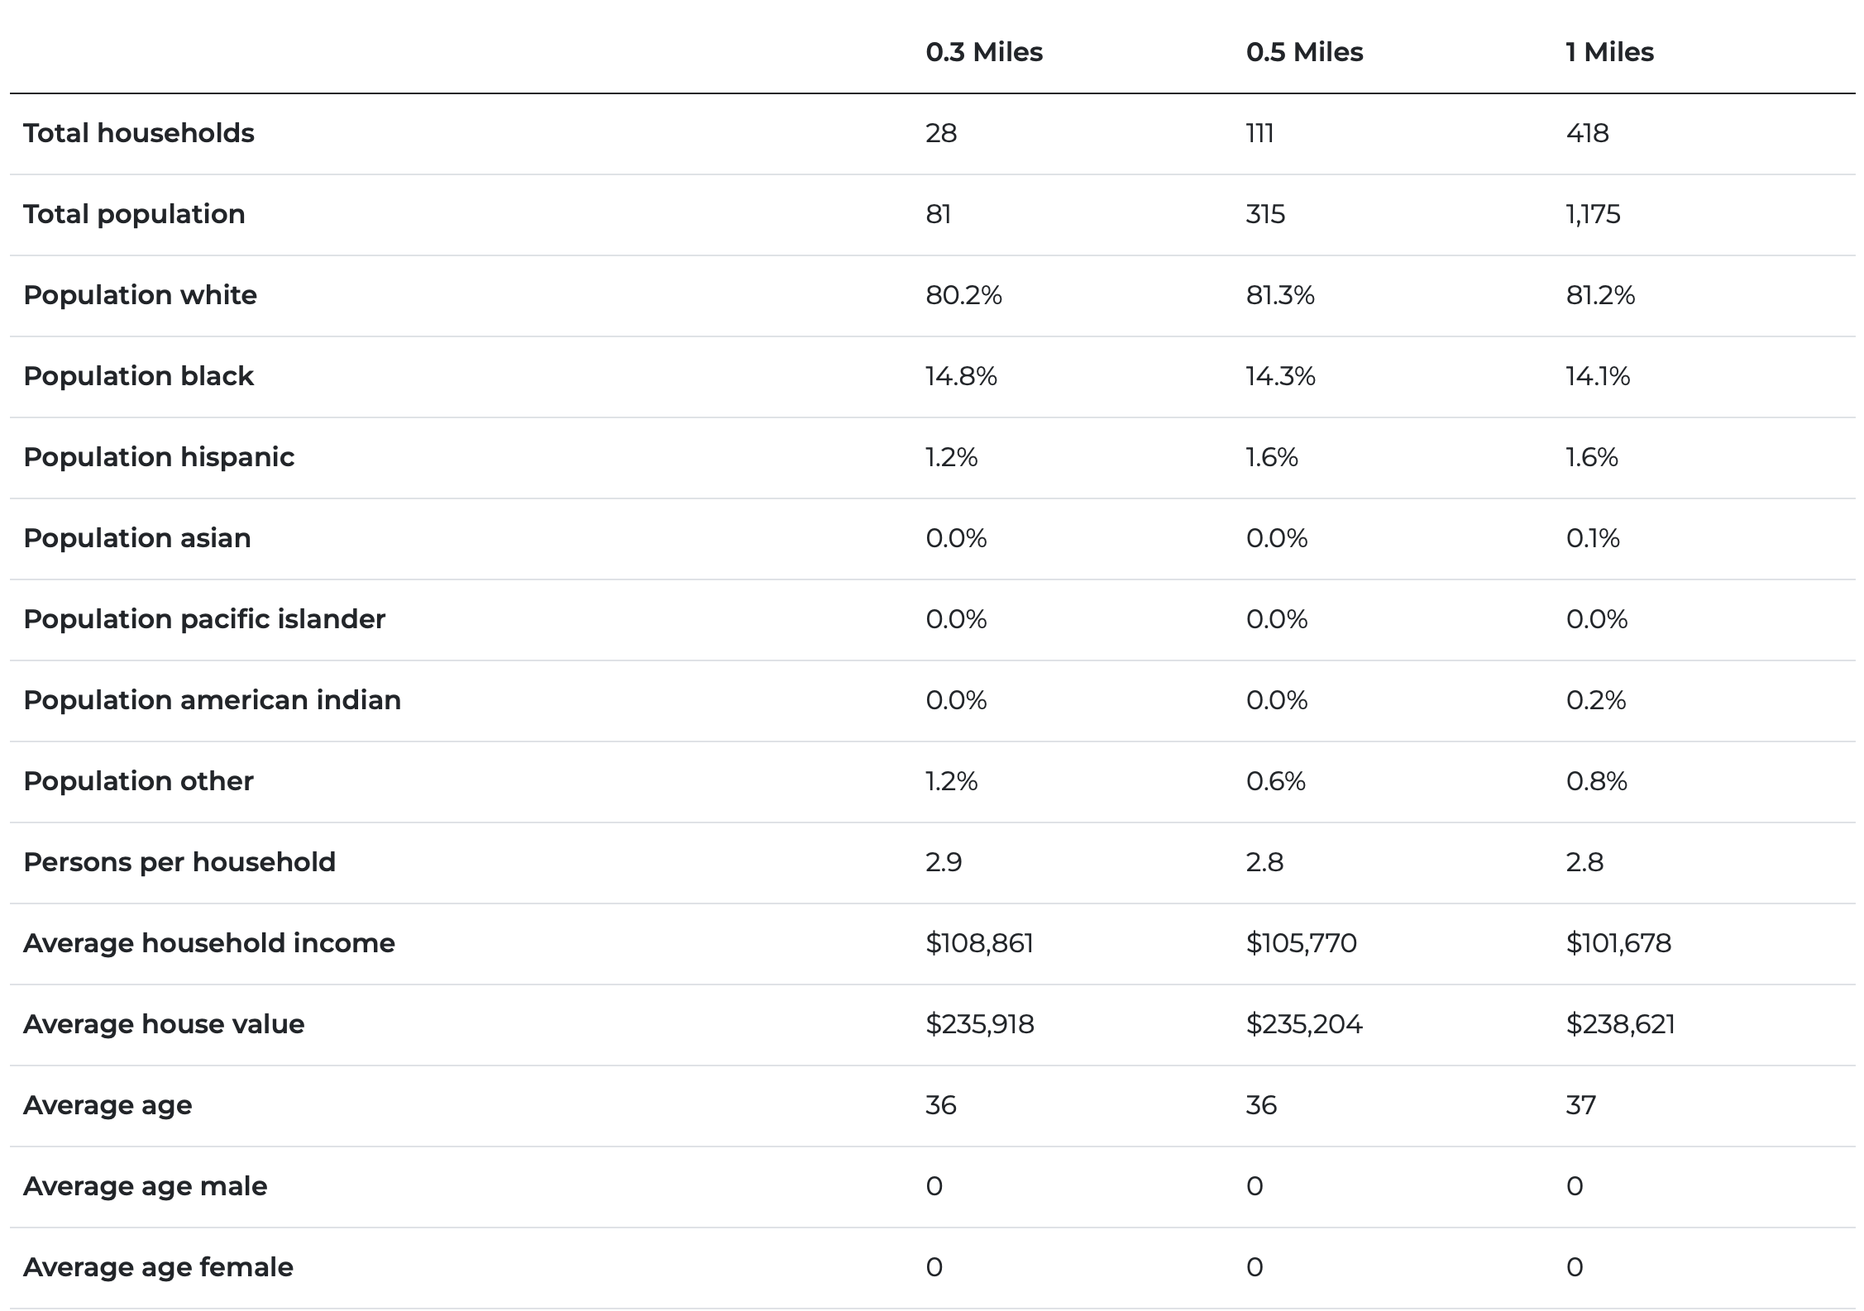Click the $238,621 house value cell
This screenshot has width=1864, height=1311.
(1620, 1024)
